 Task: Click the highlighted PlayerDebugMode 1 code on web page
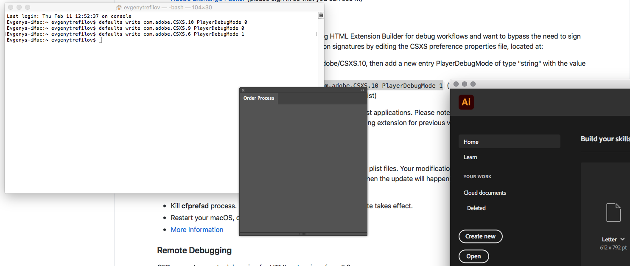coord(384,86)
